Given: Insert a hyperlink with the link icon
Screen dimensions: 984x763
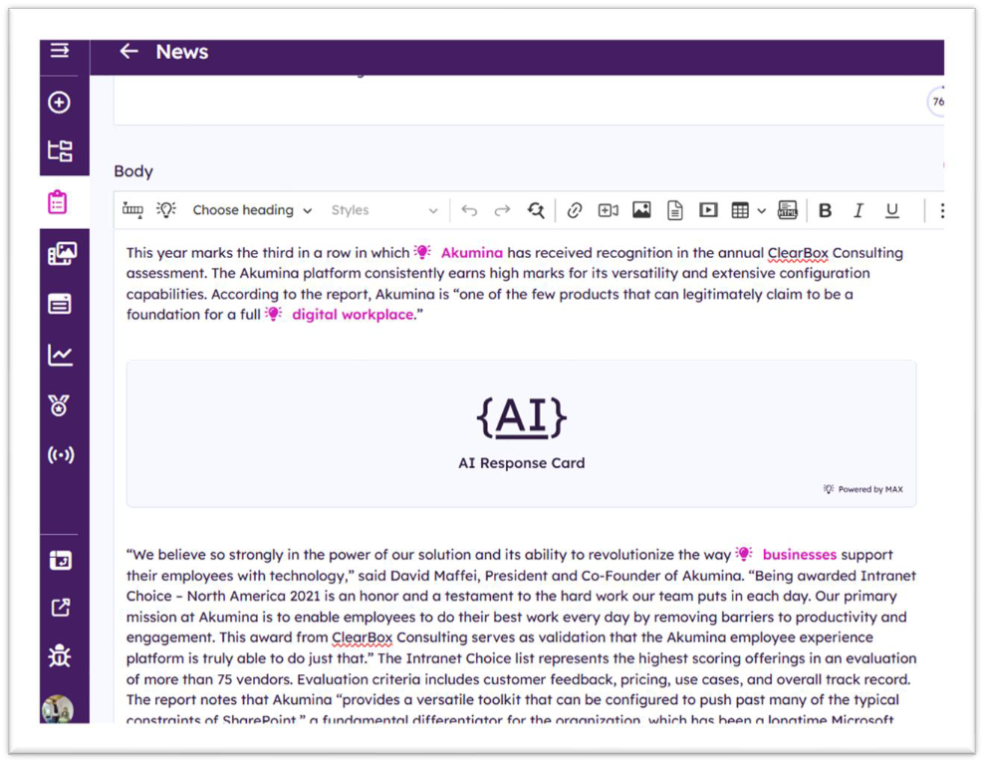Looking at the screenshot, I should click(575, 210).
